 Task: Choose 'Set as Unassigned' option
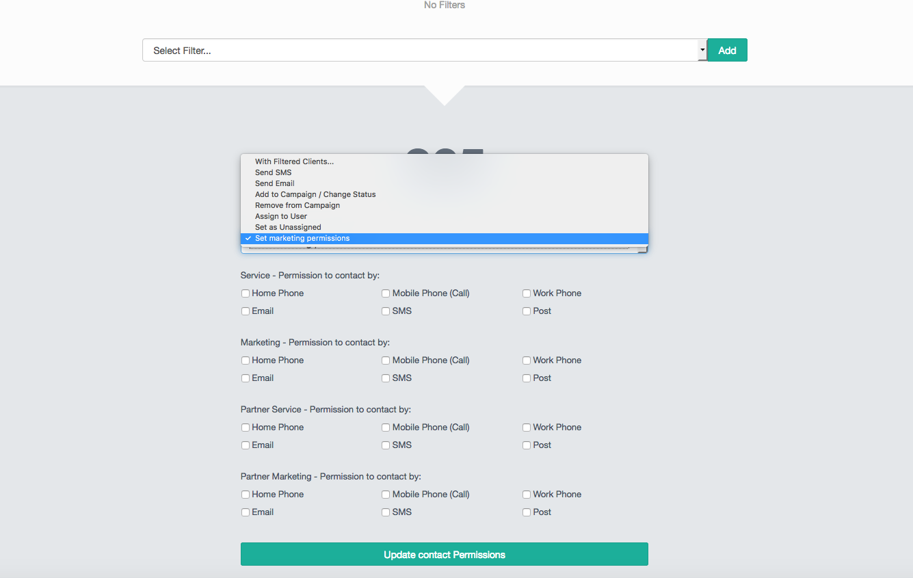click(x=287, y=227)
